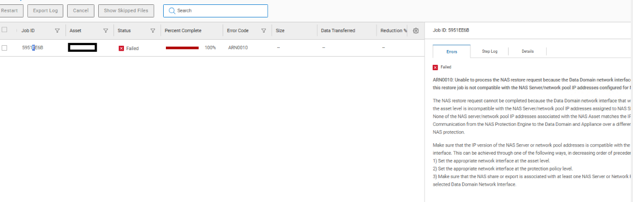Click the Cancel button
Image resolution: width=633 pixels, height=202 pixels.
81,11
